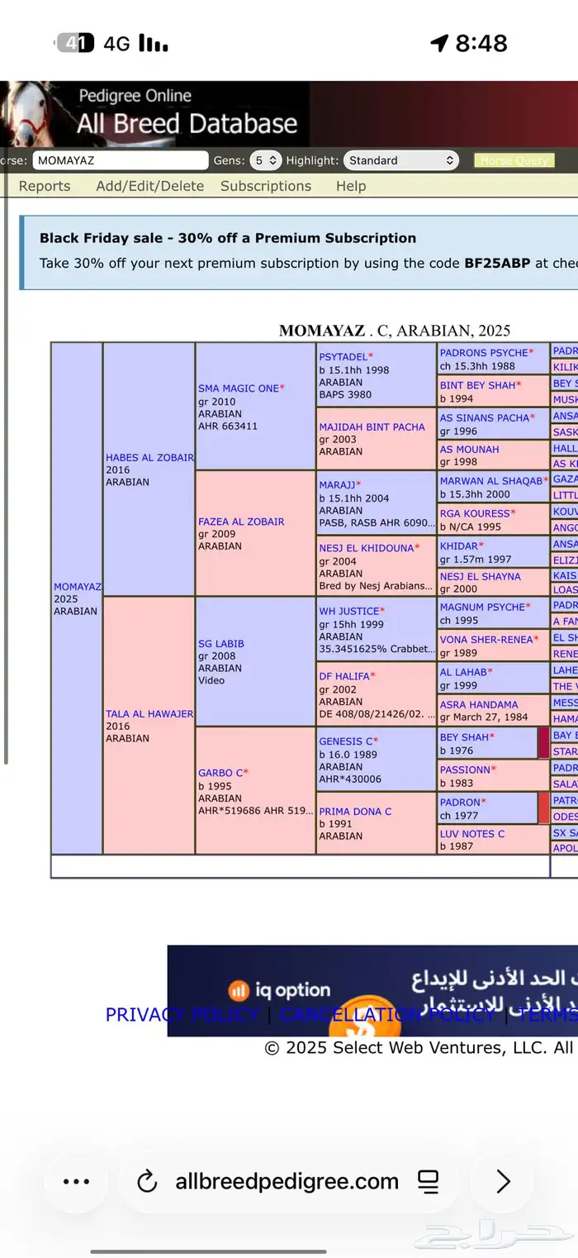Open the Reports menu

coord(45,186)
